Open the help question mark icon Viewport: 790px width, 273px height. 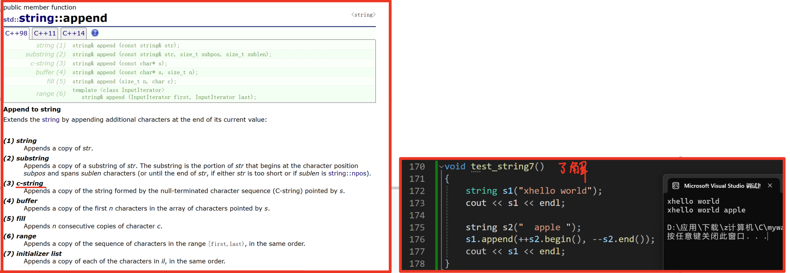95,33
